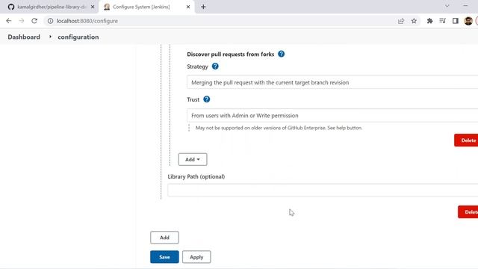The width and height of the screenshot is (478, 269).
Task: Click the browser forward arrow
Action: 22,21
